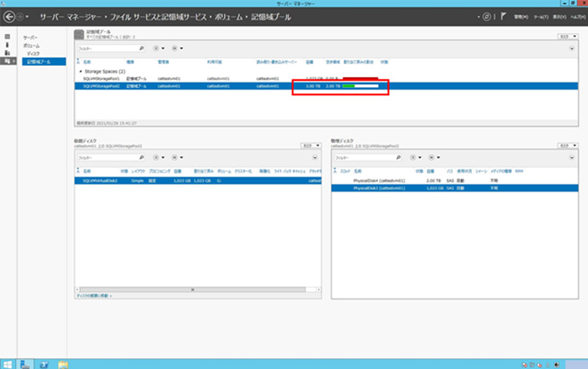The height and width of the screenshot is (369, 588).
Task: Open the notifications flag icon
Action: (x=503, y=16)
